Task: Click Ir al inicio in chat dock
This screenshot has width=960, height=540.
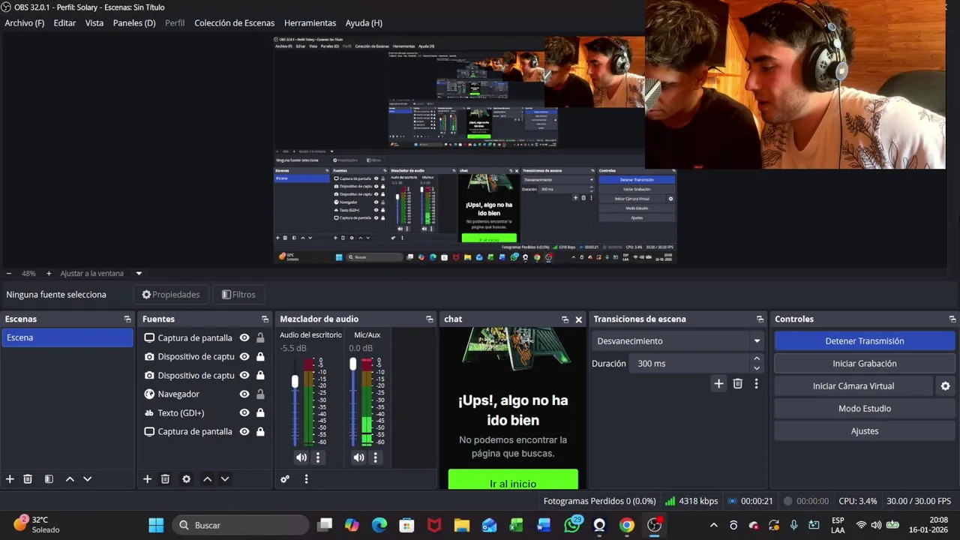Action: 513,481
